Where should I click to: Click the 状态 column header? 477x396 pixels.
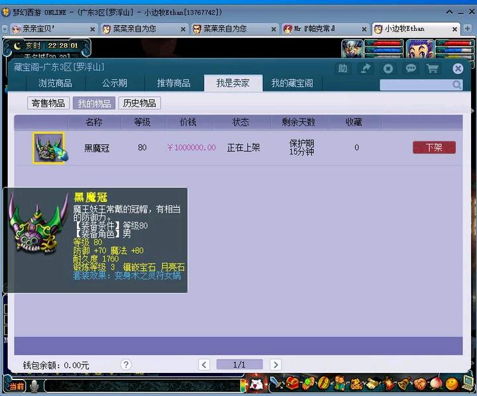(240, 123)
